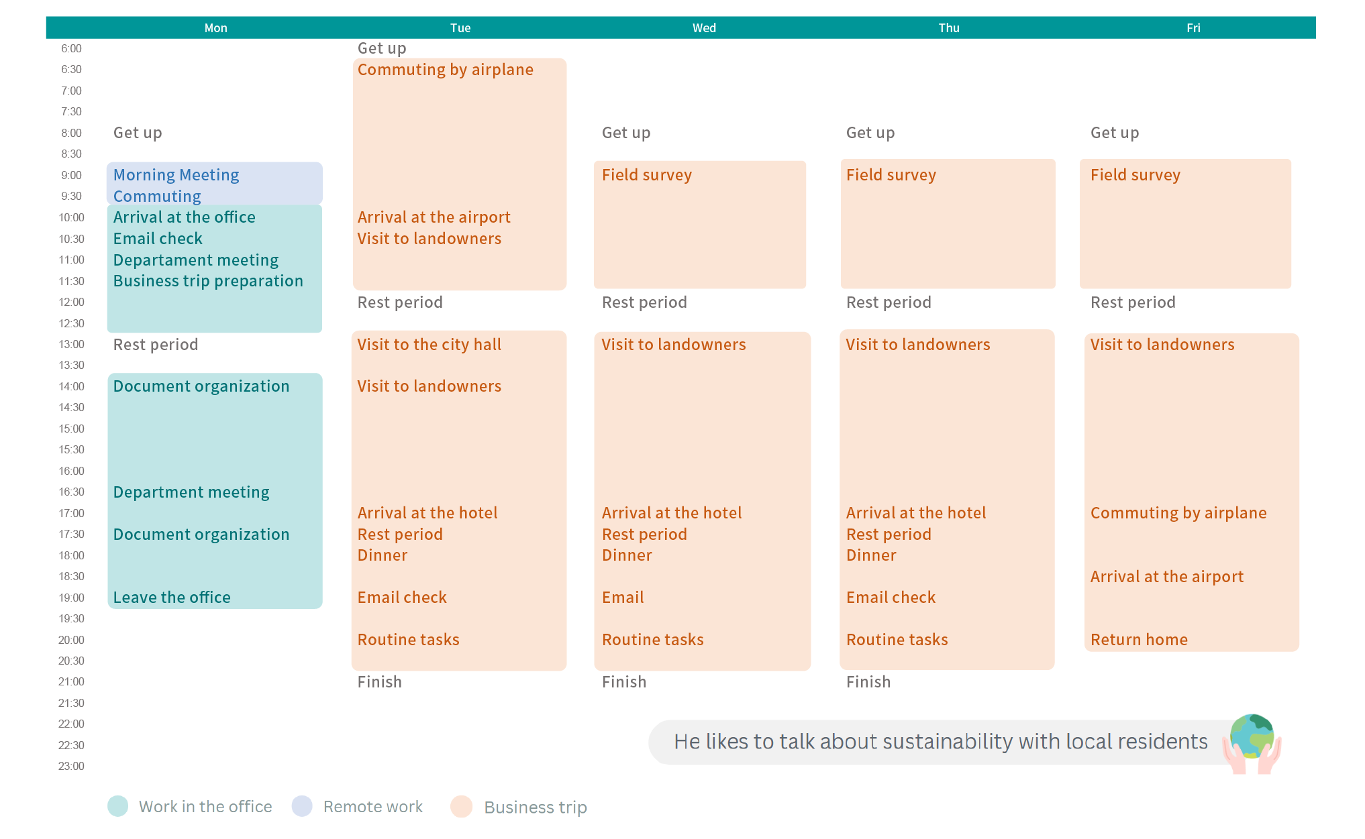Select Friday's Arrival at the airport

1167,577
